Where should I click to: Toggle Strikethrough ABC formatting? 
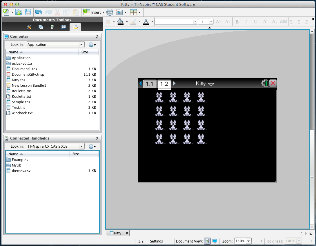(283, 21)
